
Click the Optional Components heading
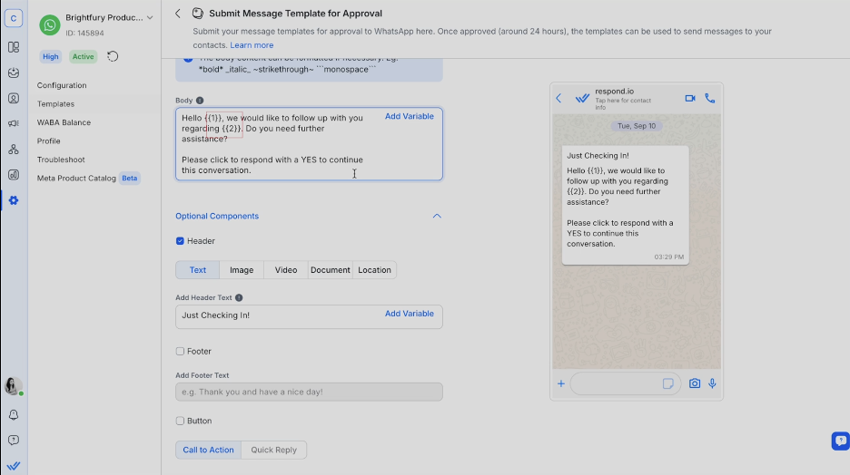[217, 216]
